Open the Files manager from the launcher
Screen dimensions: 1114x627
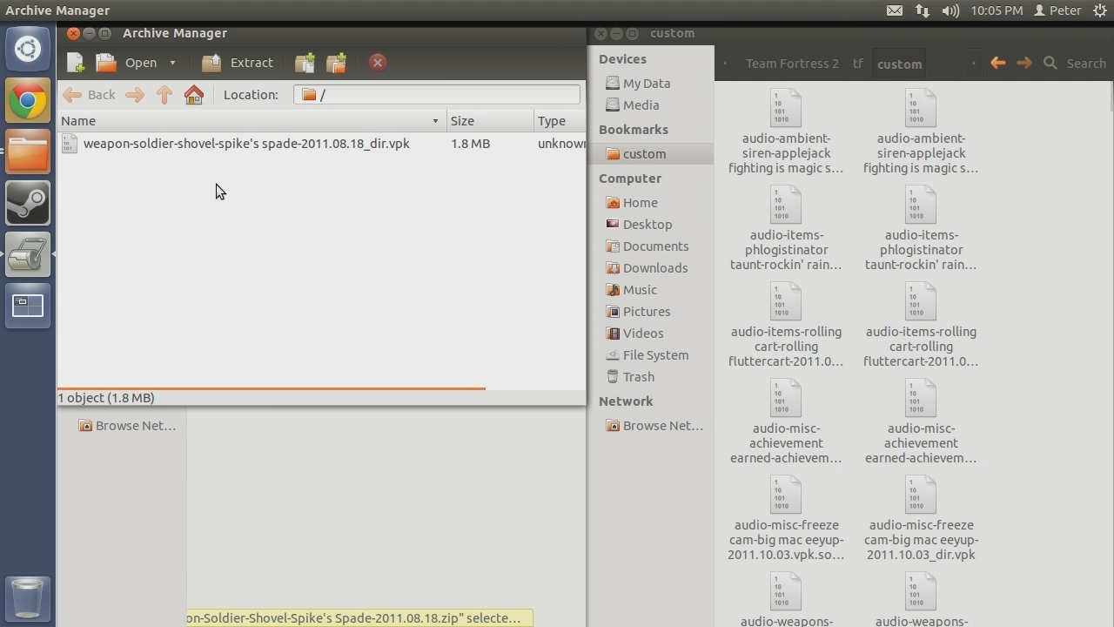[x=28, y=152]
